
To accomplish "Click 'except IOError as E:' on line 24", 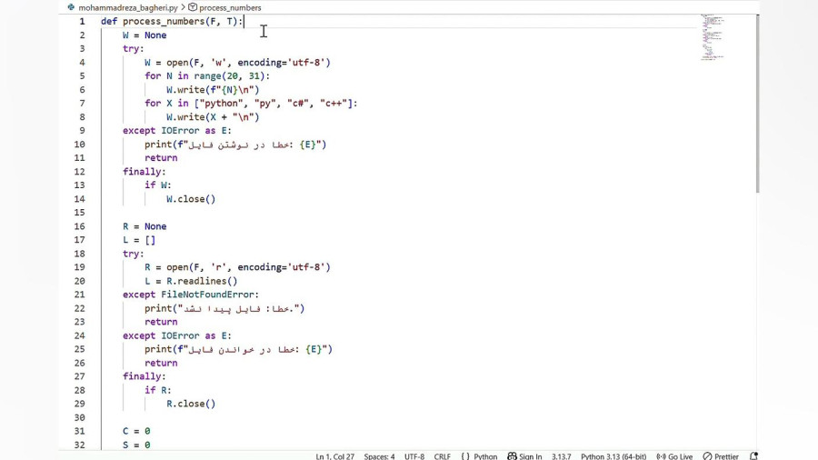I will click(177, 335).
